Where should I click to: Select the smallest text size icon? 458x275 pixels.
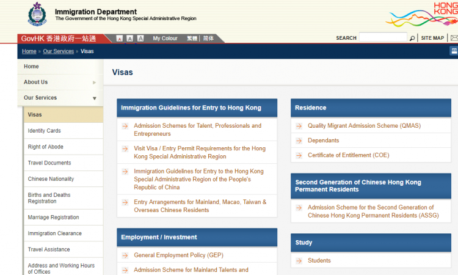click(x=120, y=38)
